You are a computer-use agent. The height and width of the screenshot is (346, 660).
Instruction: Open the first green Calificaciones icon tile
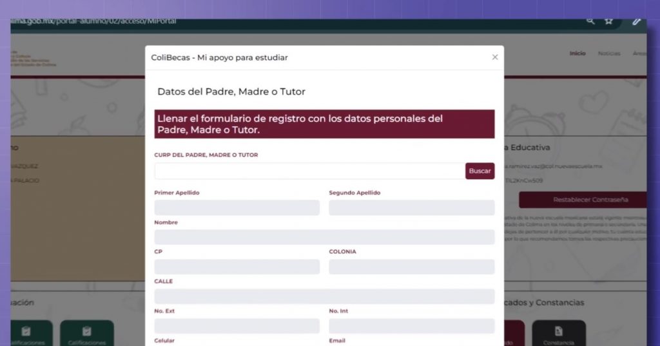pyautogui.click(x=26, y=333)
